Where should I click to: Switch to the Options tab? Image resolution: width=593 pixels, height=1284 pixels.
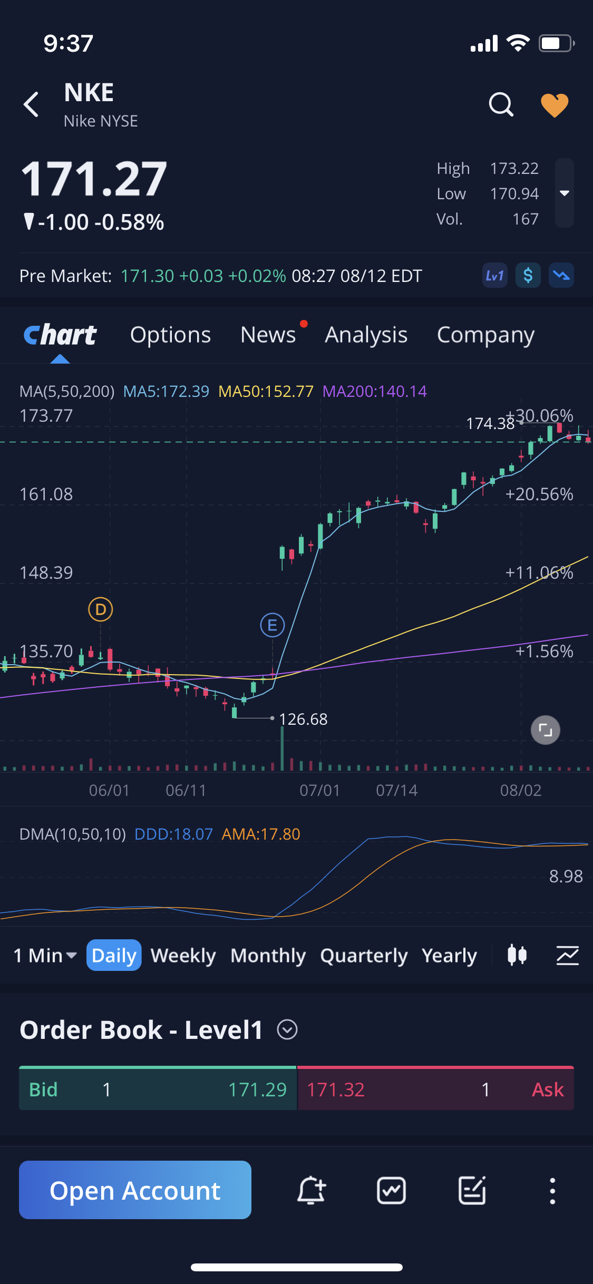point(170,335)
